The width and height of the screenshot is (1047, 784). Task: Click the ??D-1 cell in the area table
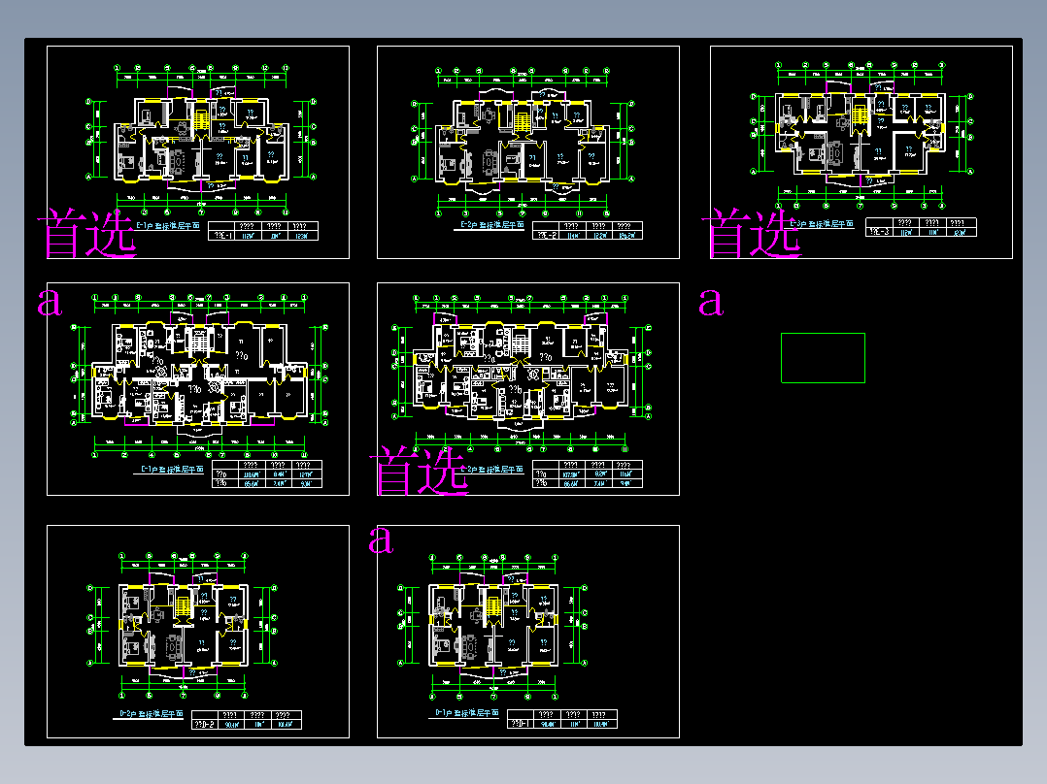(521, 723)
